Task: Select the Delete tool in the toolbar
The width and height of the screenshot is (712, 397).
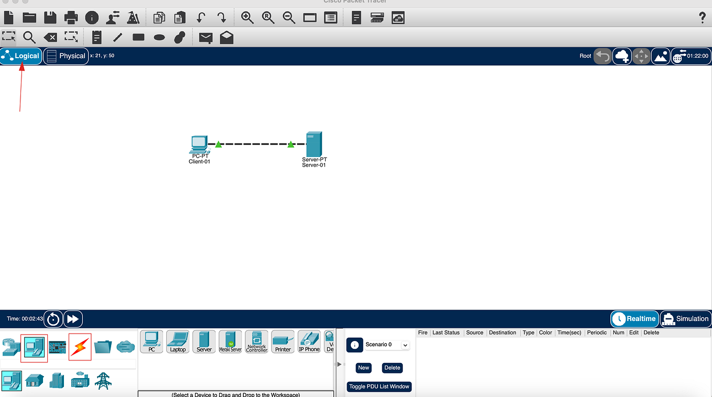Action: tap(50, 37)
